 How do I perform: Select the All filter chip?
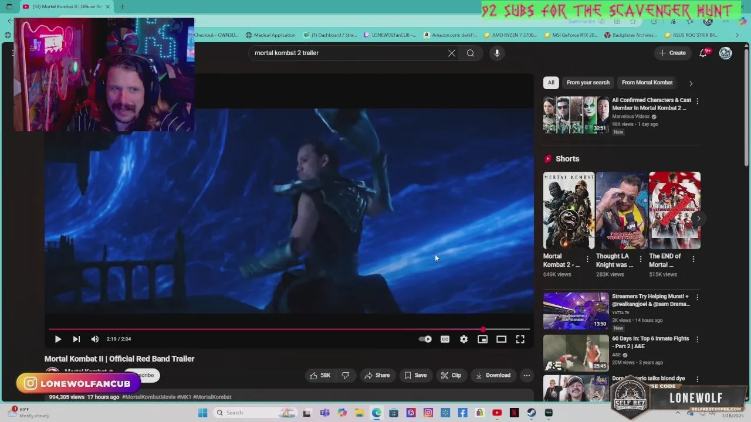tap(551, 83)
